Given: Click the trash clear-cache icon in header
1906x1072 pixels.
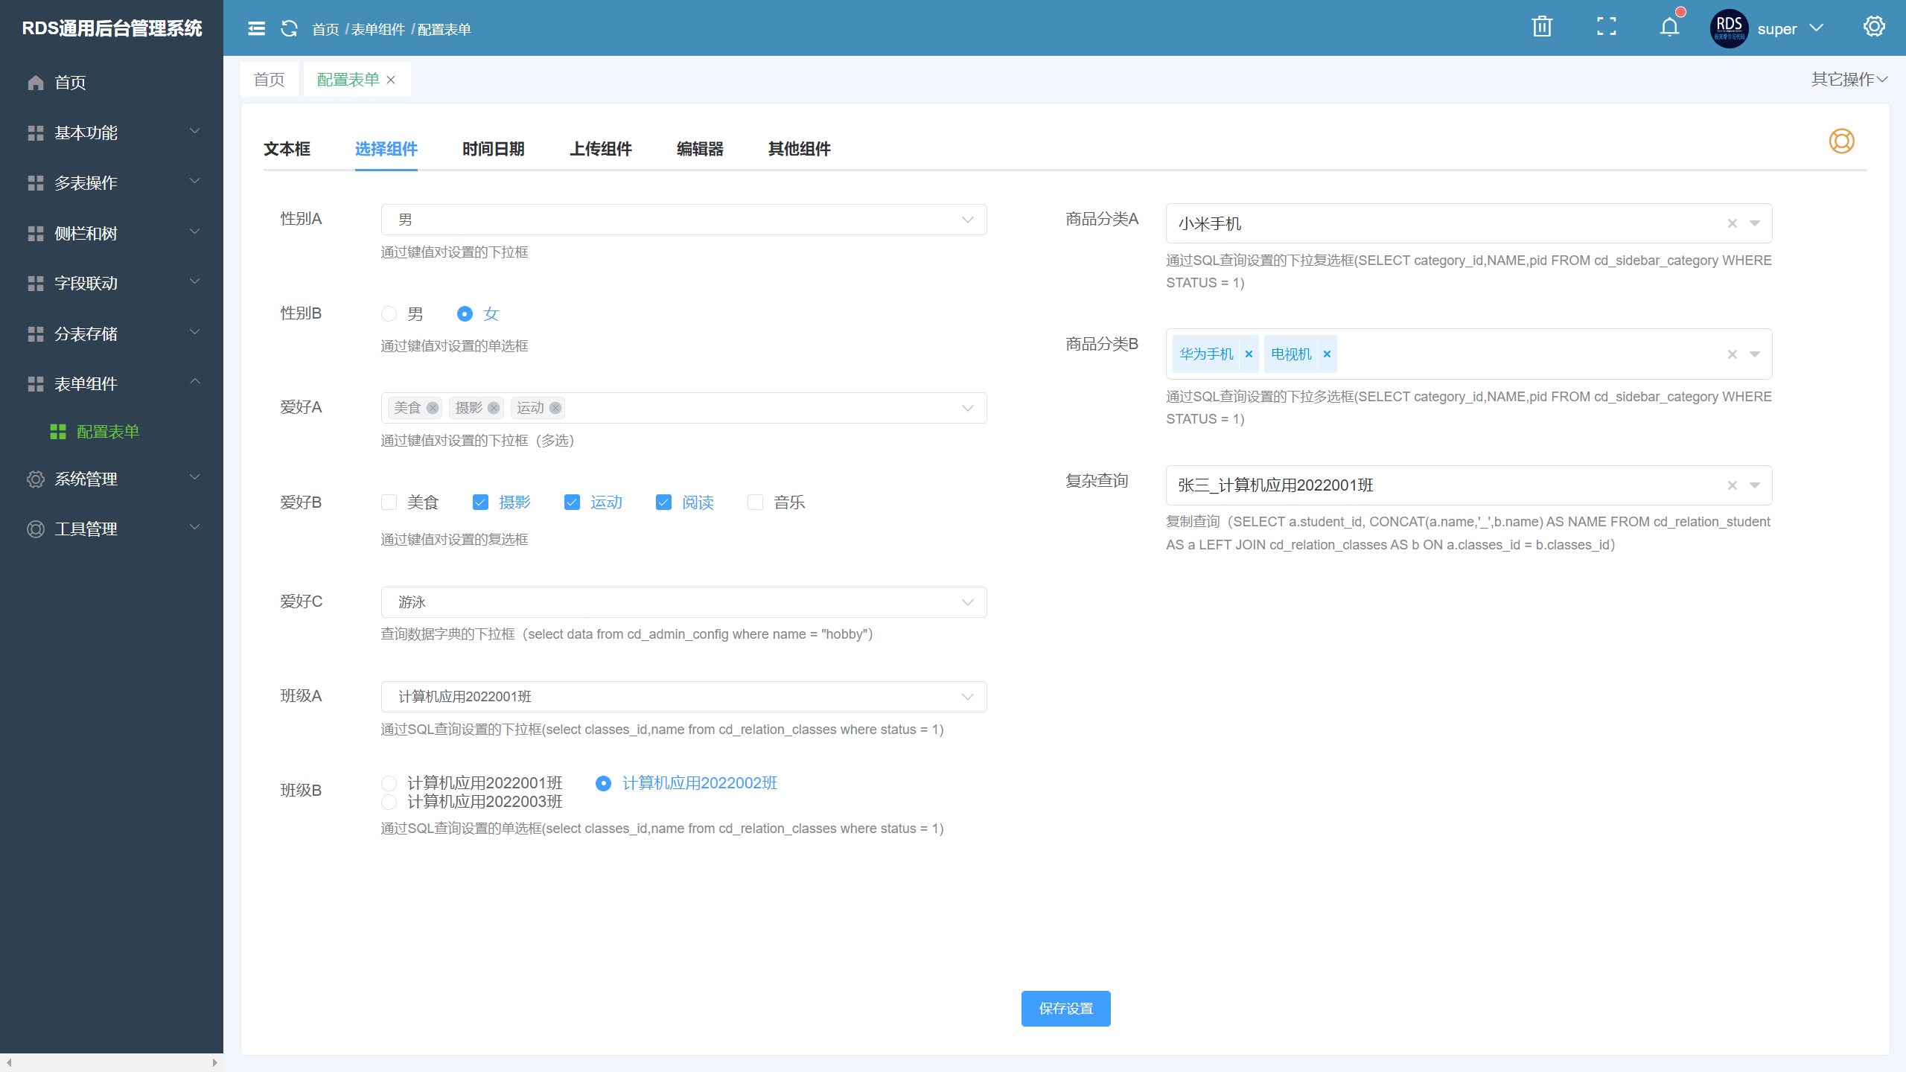Looking at the screenshot, I should pyautogui.click(x=1542, y=27).
